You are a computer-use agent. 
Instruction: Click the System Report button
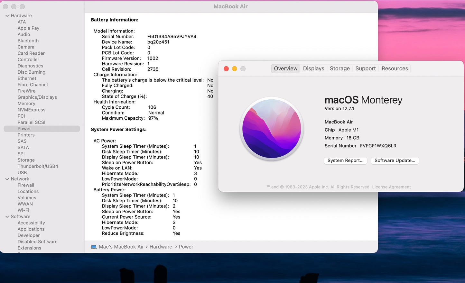pos(345,160)
